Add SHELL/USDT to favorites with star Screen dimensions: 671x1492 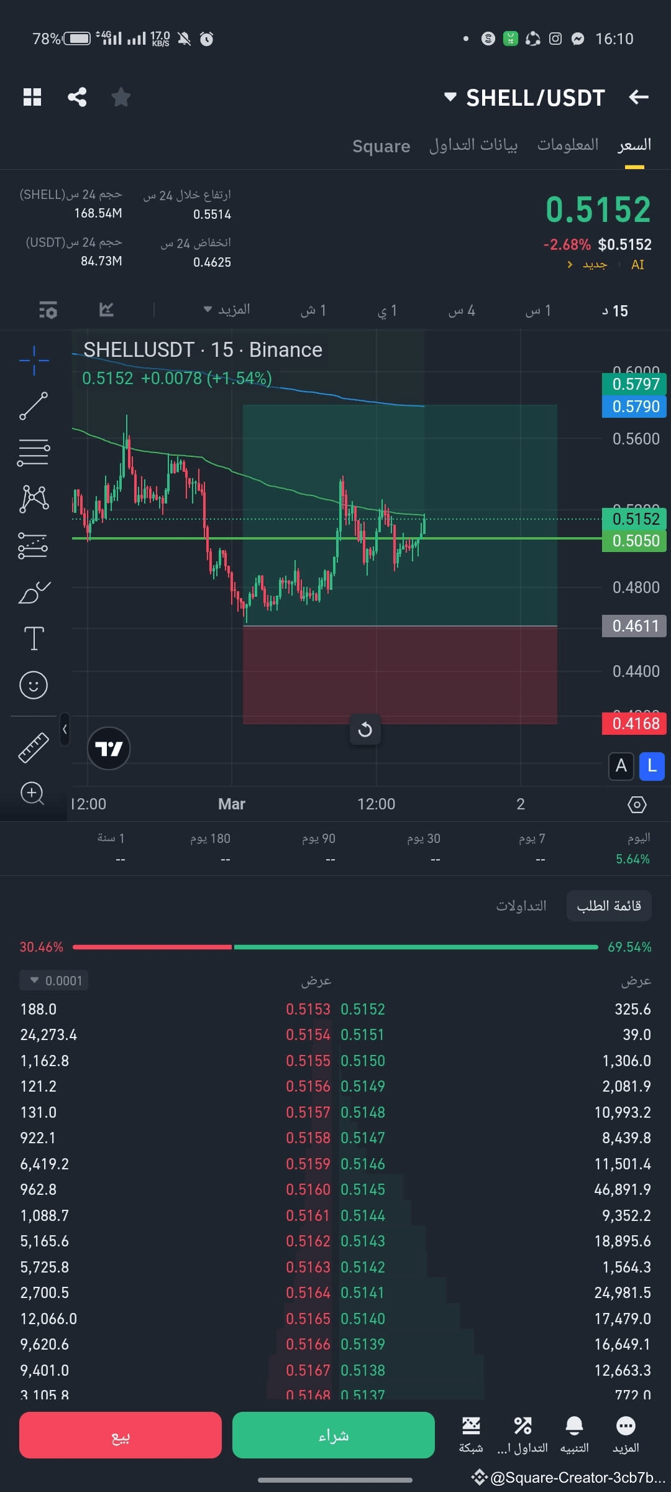[x=121, y=97]
